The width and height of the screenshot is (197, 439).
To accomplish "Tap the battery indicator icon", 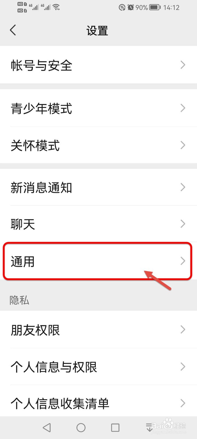I will [x=155, y=7].
